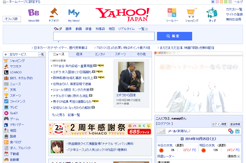Open the TPP会合 年内妥結へ重要局面 headline
246x163 pixels.
73,66
